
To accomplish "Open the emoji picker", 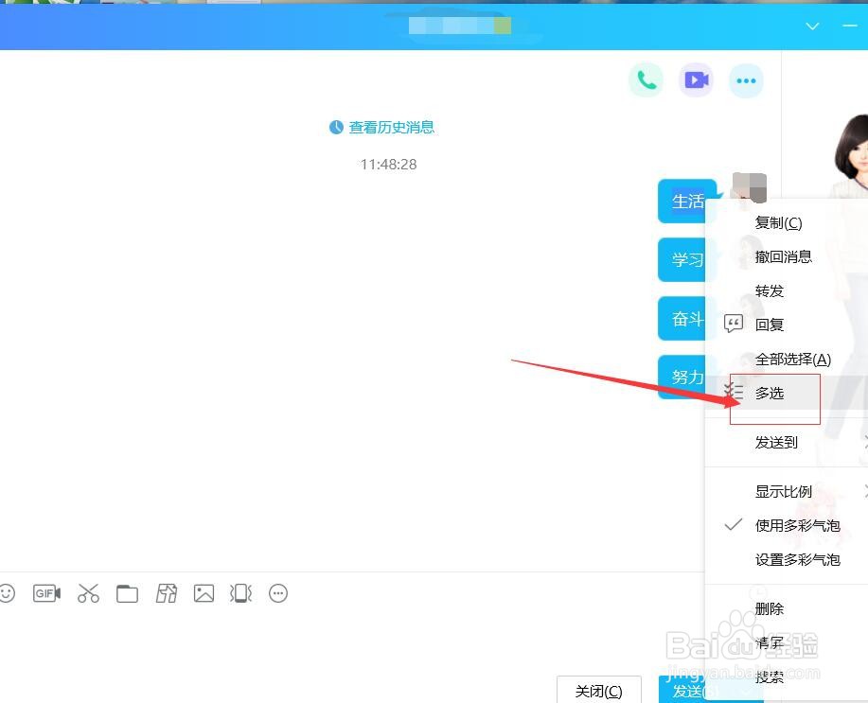I will pyautogui.click(x=9, y=593).
